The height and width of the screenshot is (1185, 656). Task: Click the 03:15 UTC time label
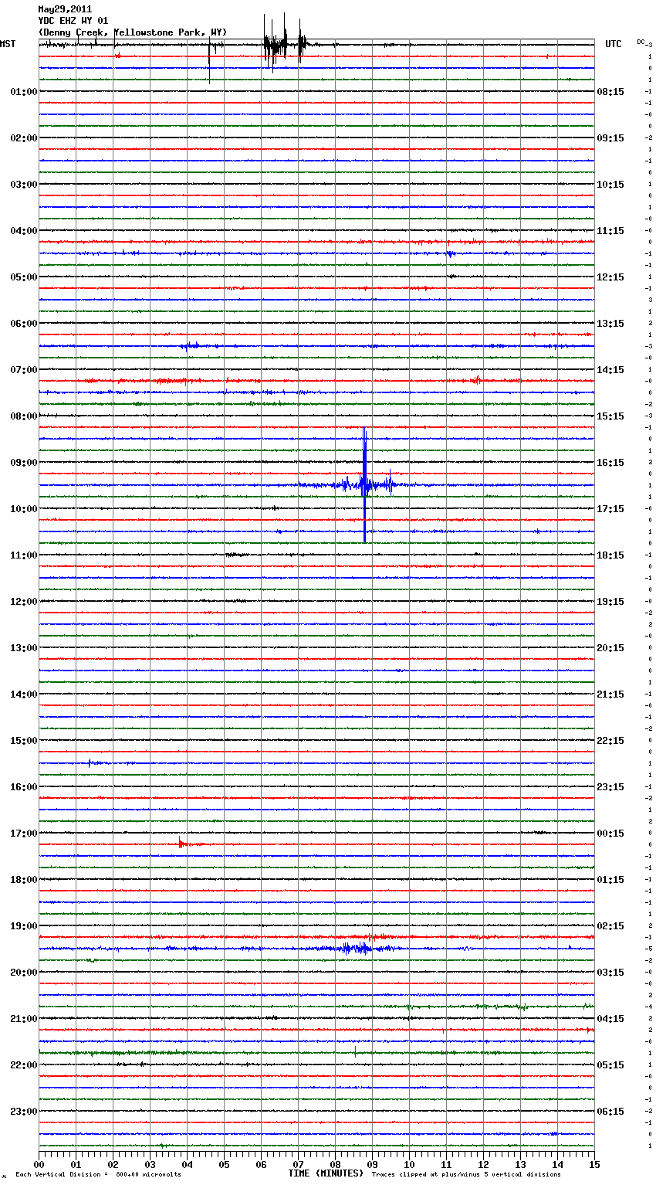click(610, 973)
